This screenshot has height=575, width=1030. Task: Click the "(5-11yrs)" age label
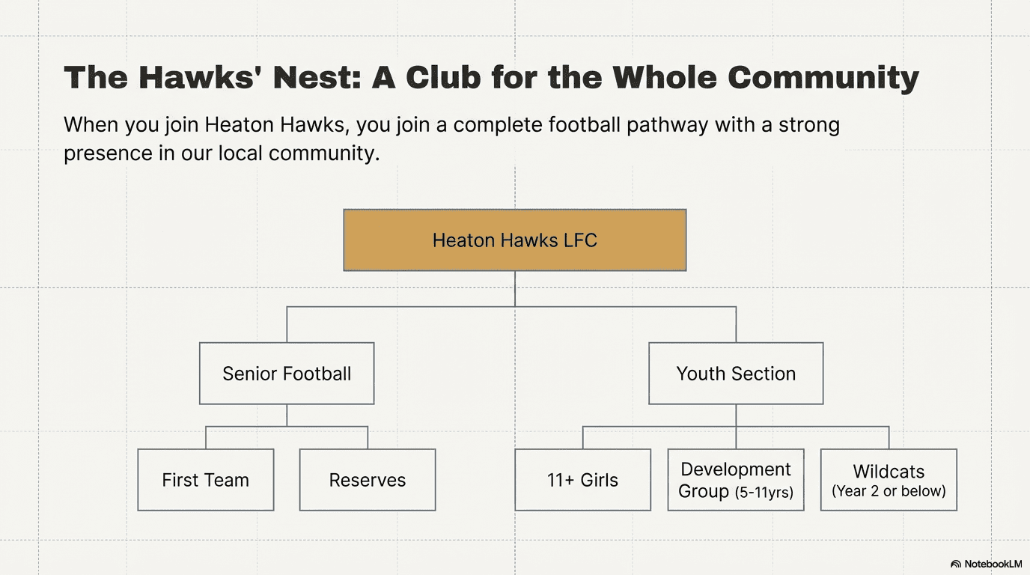(x=764, y=493)
